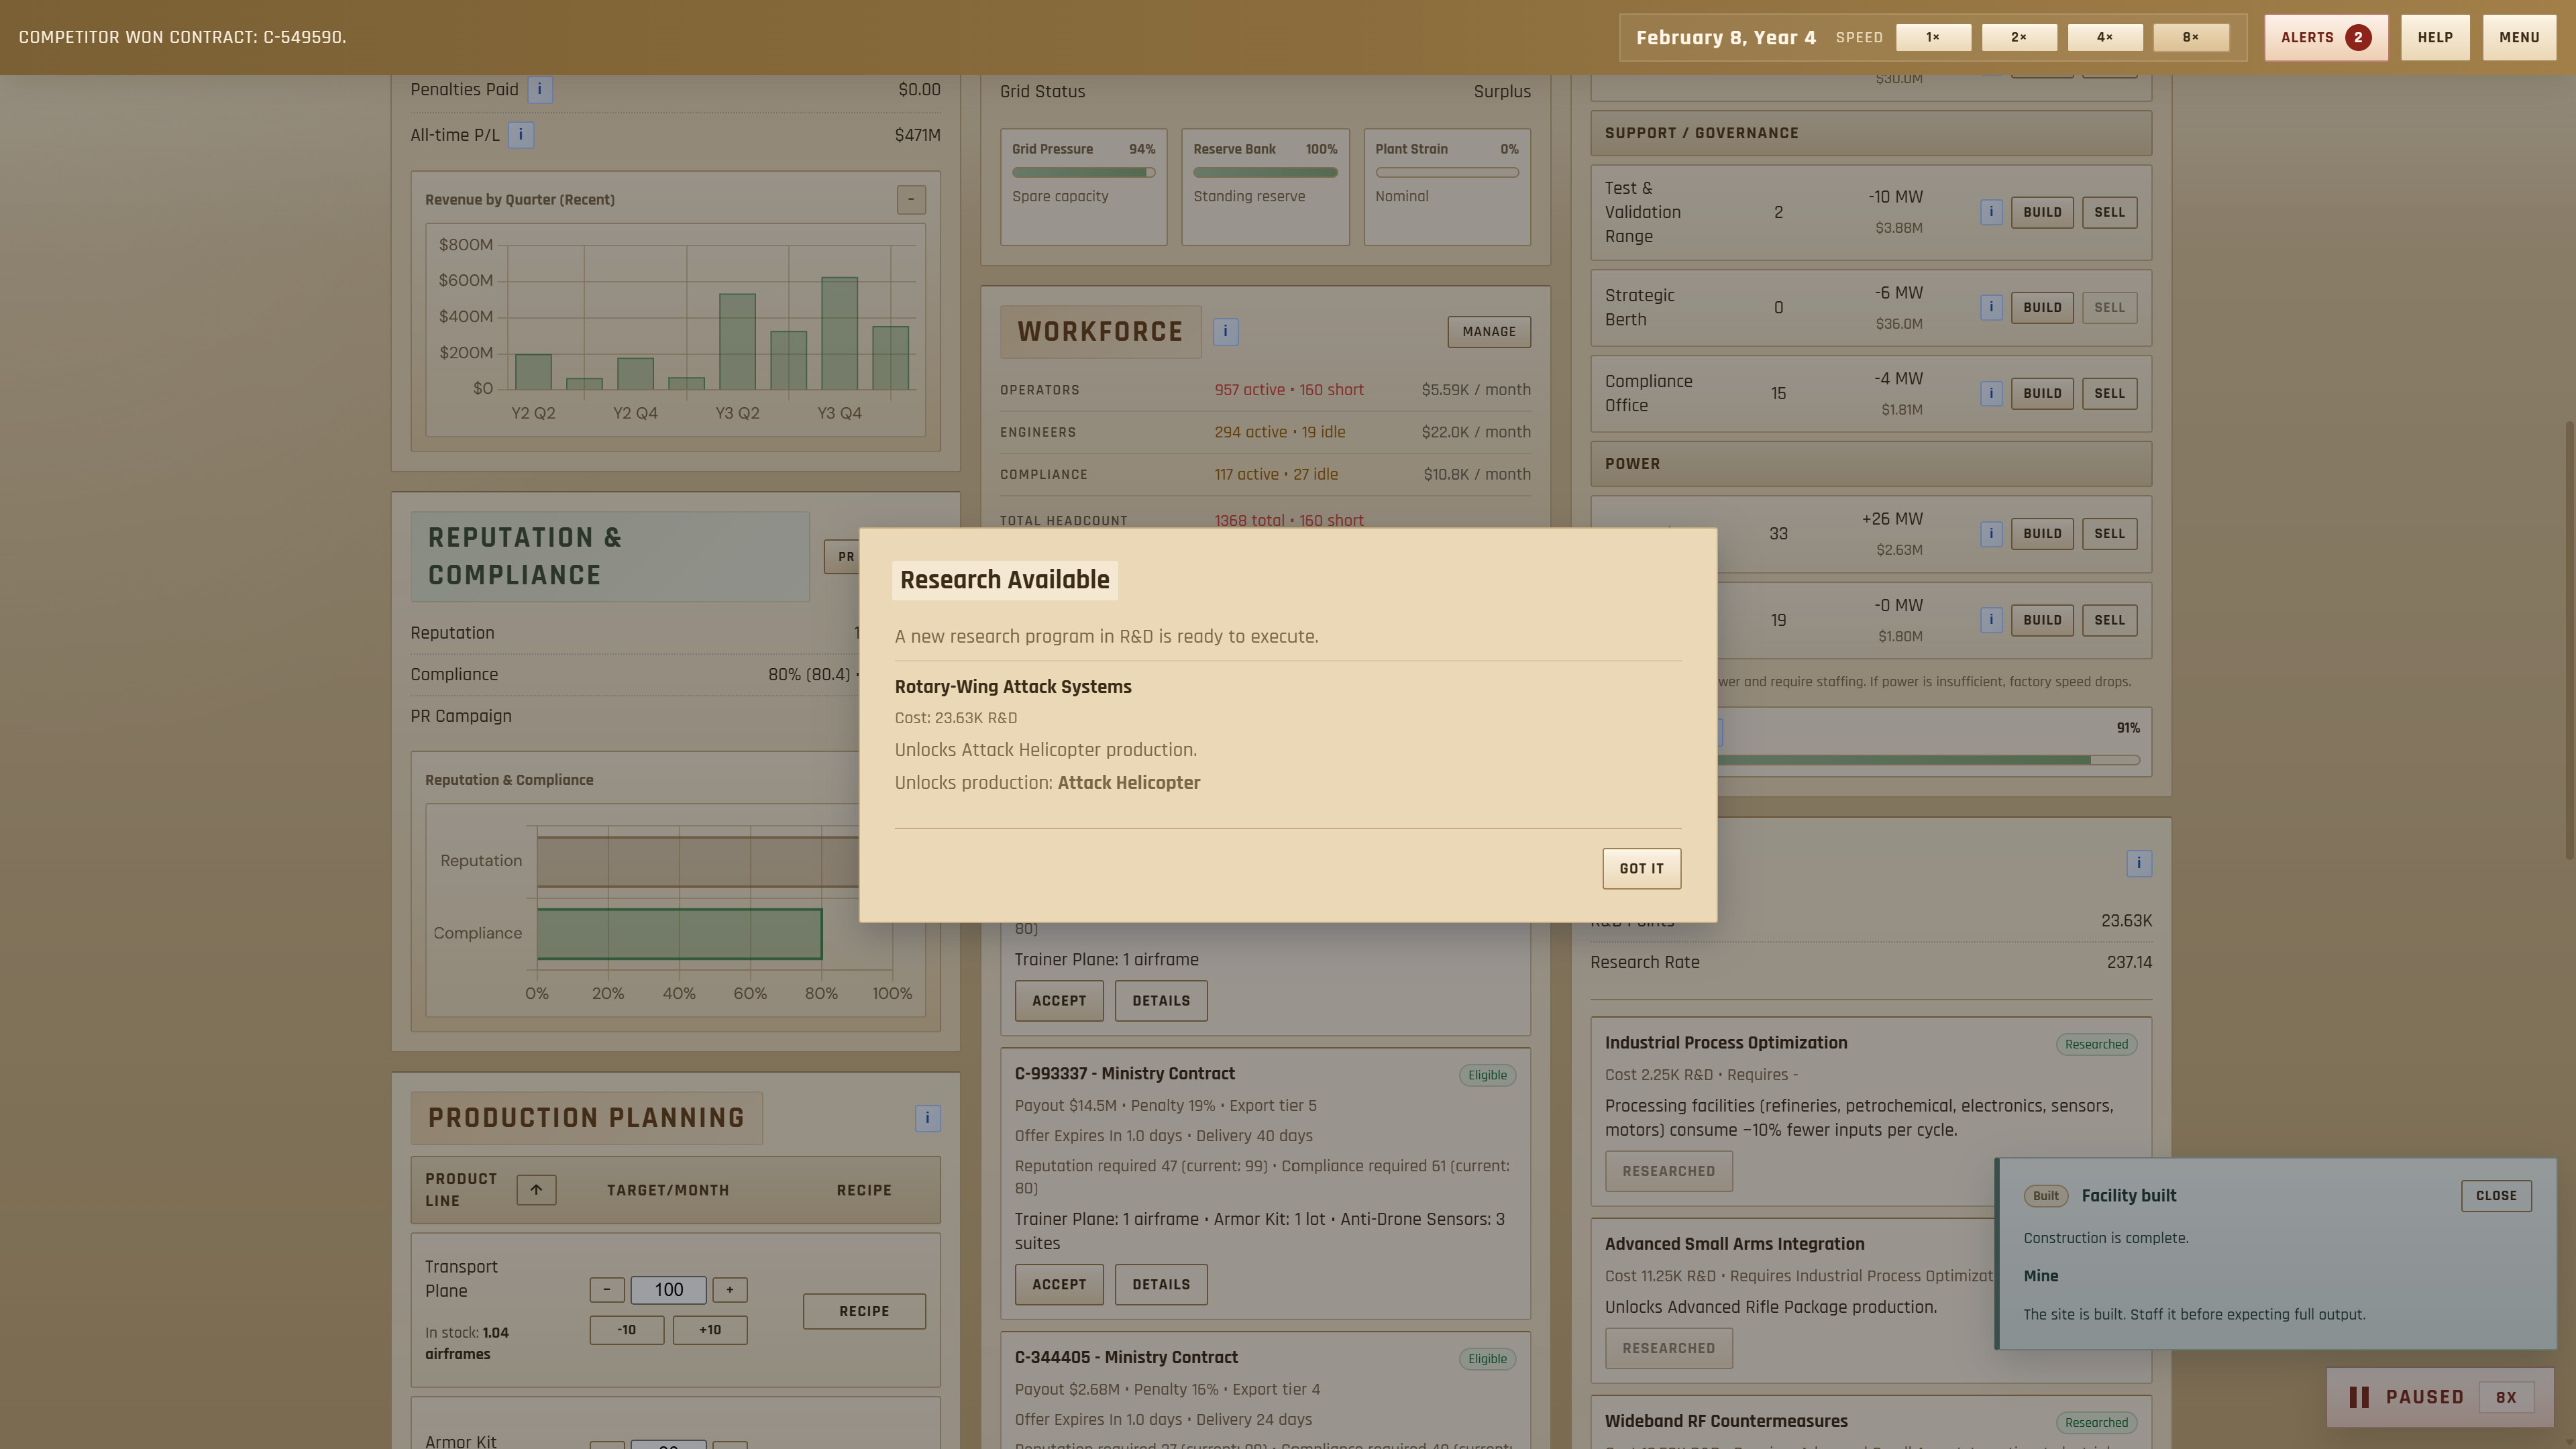Build the +26 MW power facility
Image resolution: width=2576 pixels, height=1449 pixels.
pos(2042,533)
